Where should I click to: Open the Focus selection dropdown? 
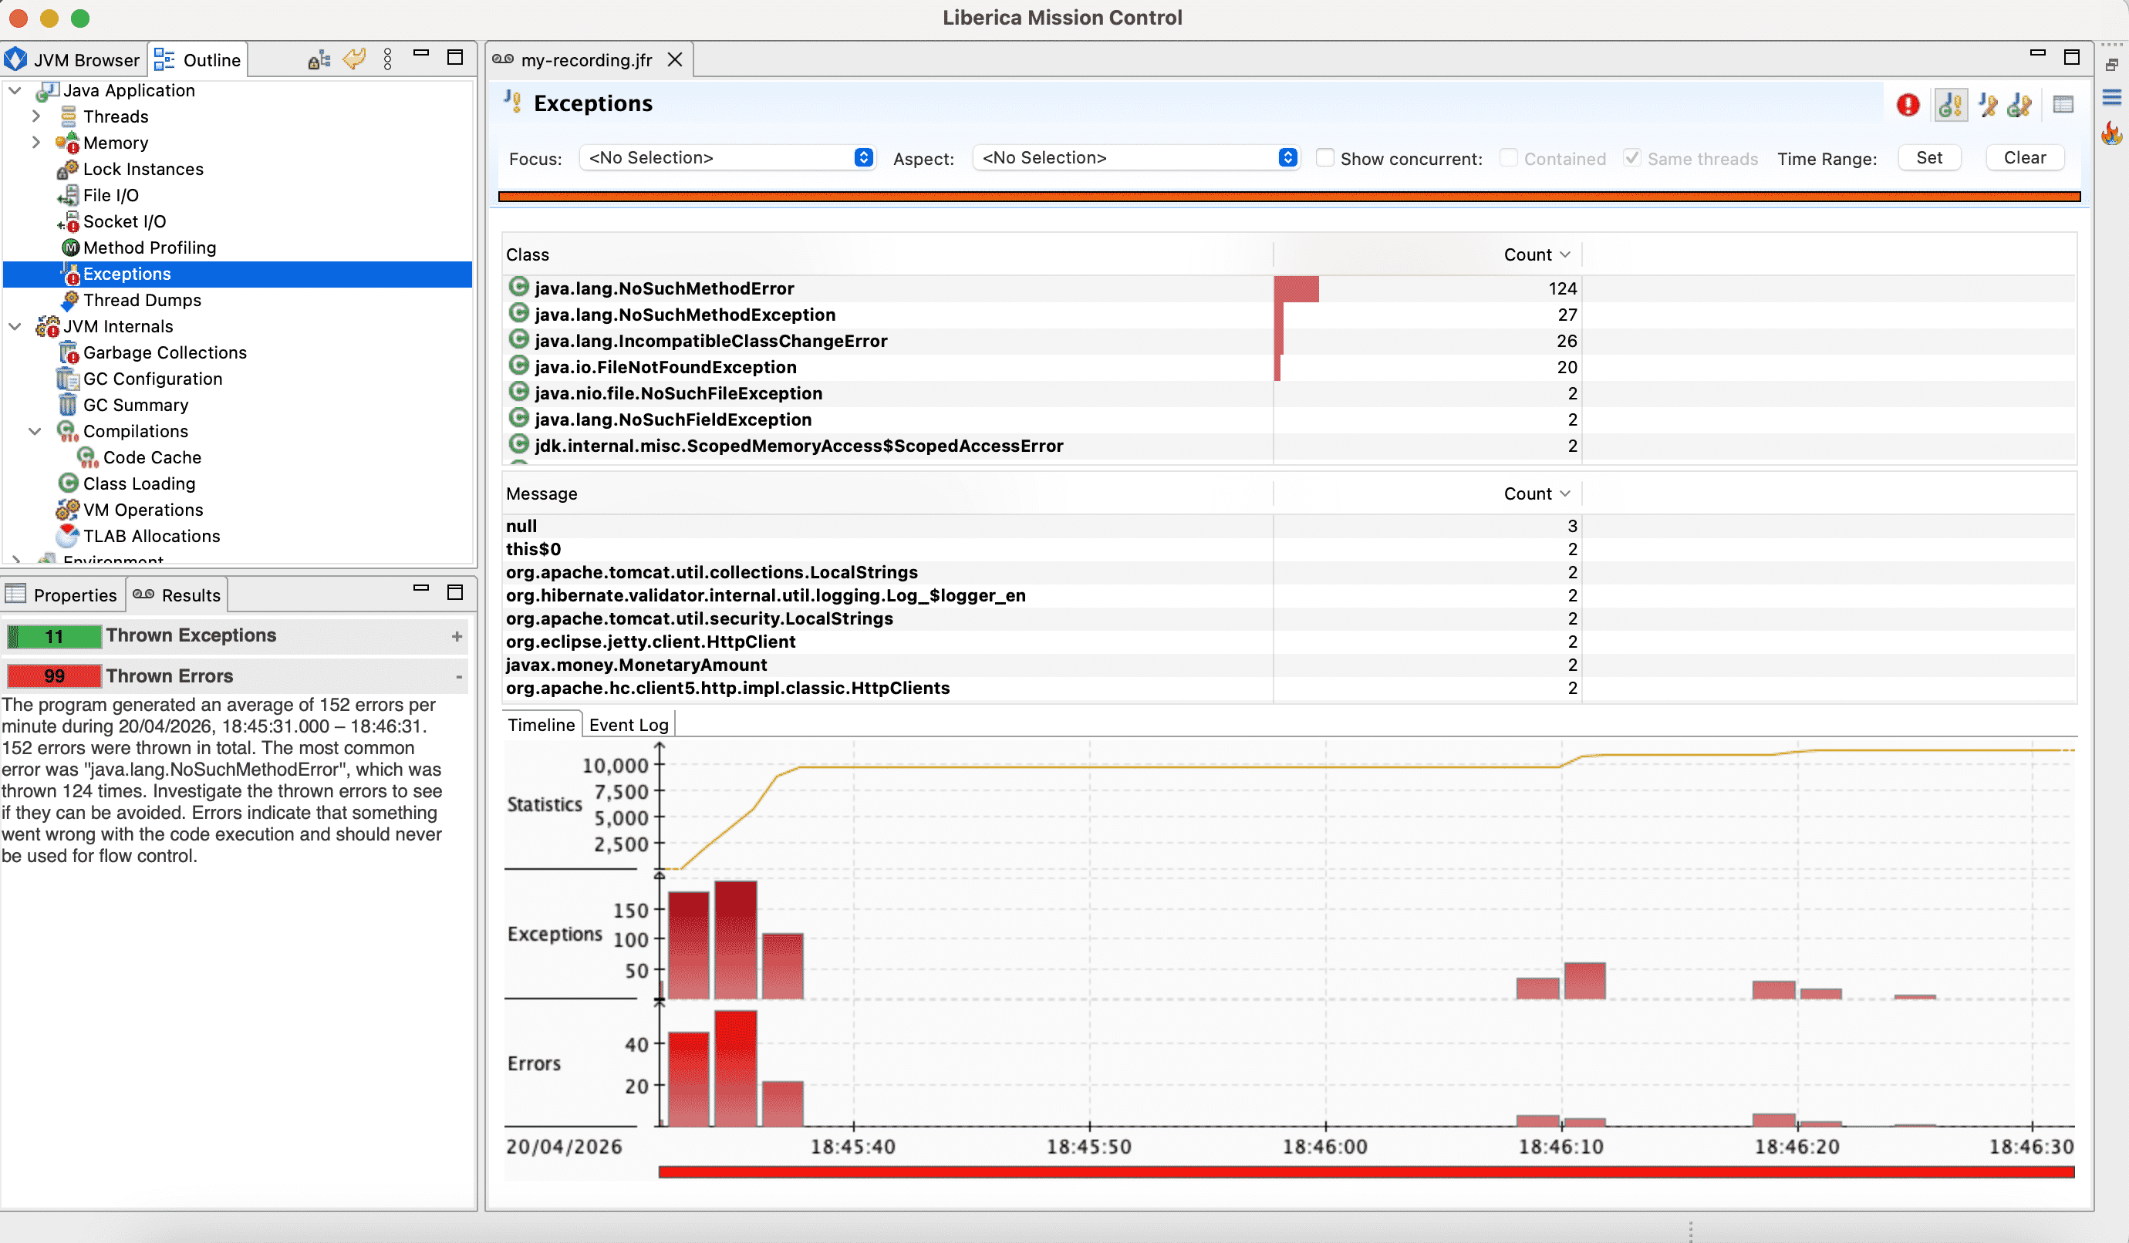[x=727, y=158]
